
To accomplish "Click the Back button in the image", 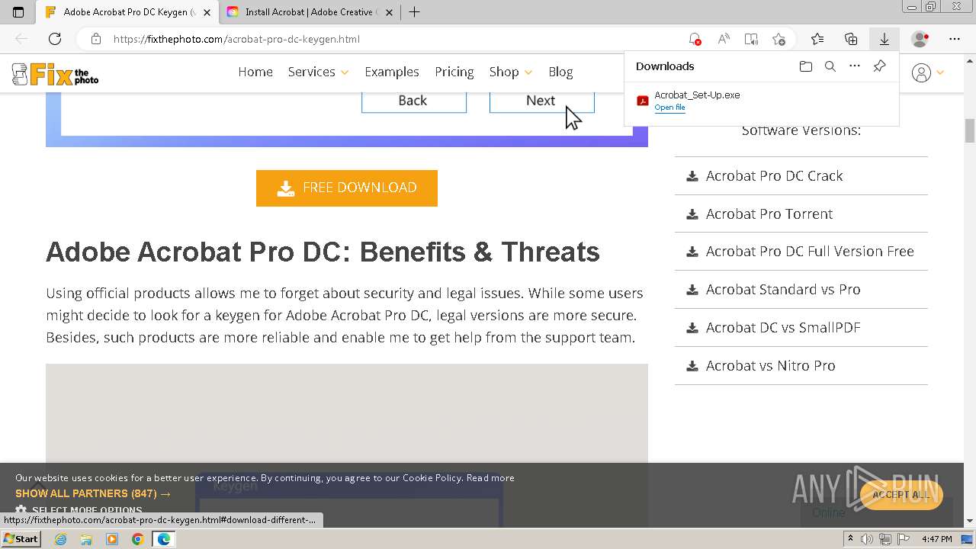I will click(413, 100).
